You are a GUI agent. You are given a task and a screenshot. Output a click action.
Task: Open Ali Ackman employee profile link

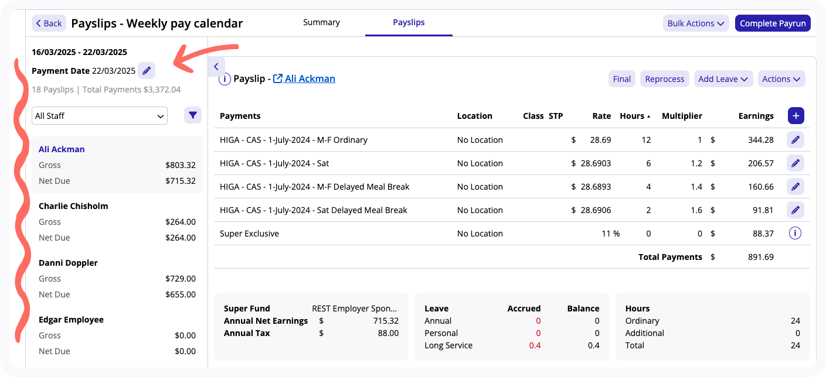(304, 78)
